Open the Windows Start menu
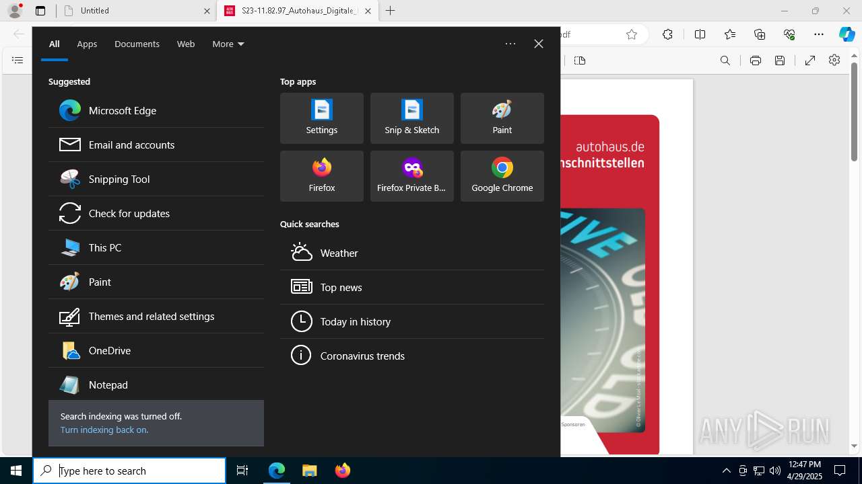Image resolution: width=862 pixels, height=484 pixels. (x=16, y=471)
